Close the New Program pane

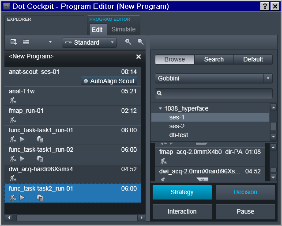tap(139, 57)
